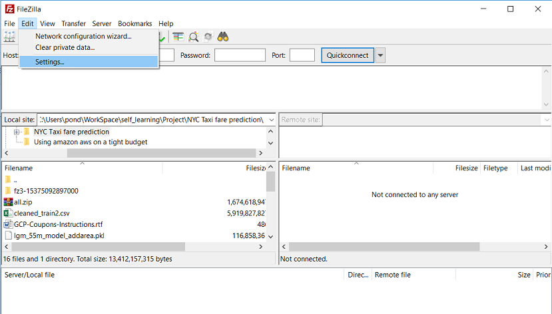Sort remote files by Filename column

(356, 168)
